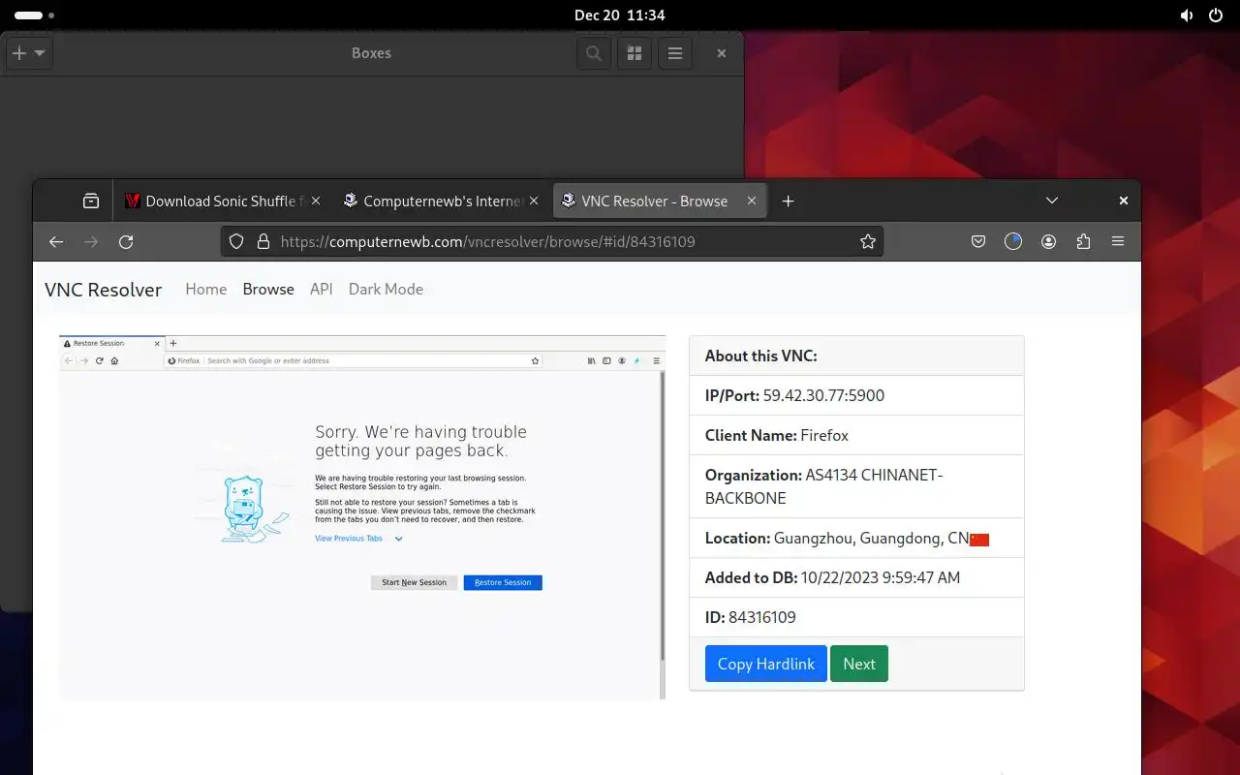Click the volume icon in top bar

pos(1187,15)
